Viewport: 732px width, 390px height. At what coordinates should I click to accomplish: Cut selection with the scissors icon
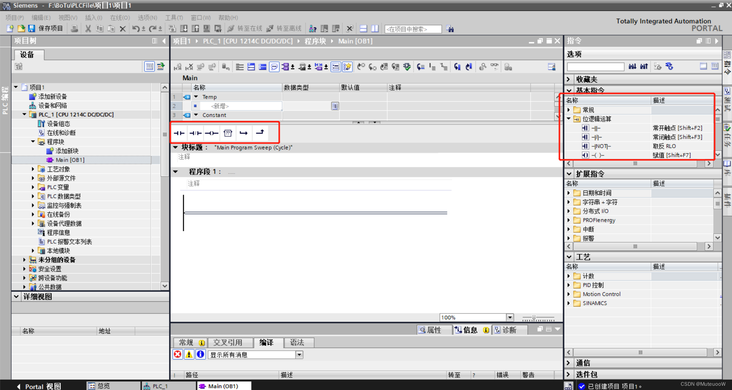[88, 29]
